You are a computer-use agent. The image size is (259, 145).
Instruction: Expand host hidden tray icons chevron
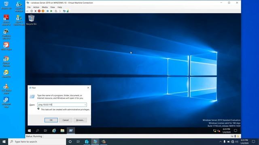click(x=220, y=141)
